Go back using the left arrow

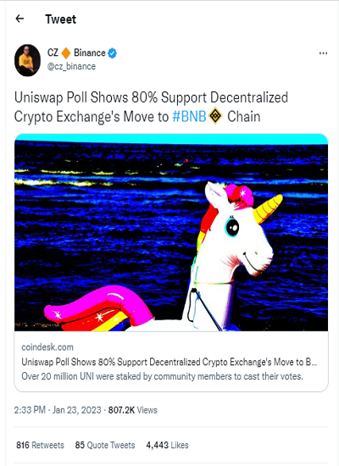point(19,19)
